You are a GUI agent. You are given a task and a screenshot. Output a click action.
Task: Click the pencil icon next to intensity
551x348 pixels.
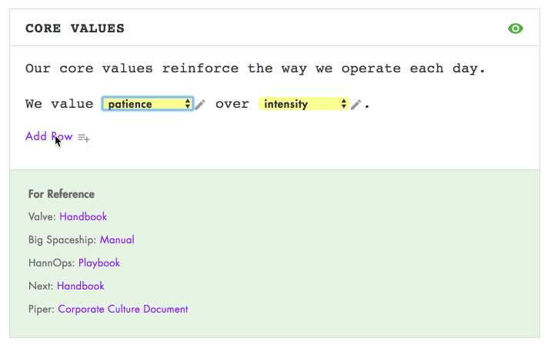356,105
